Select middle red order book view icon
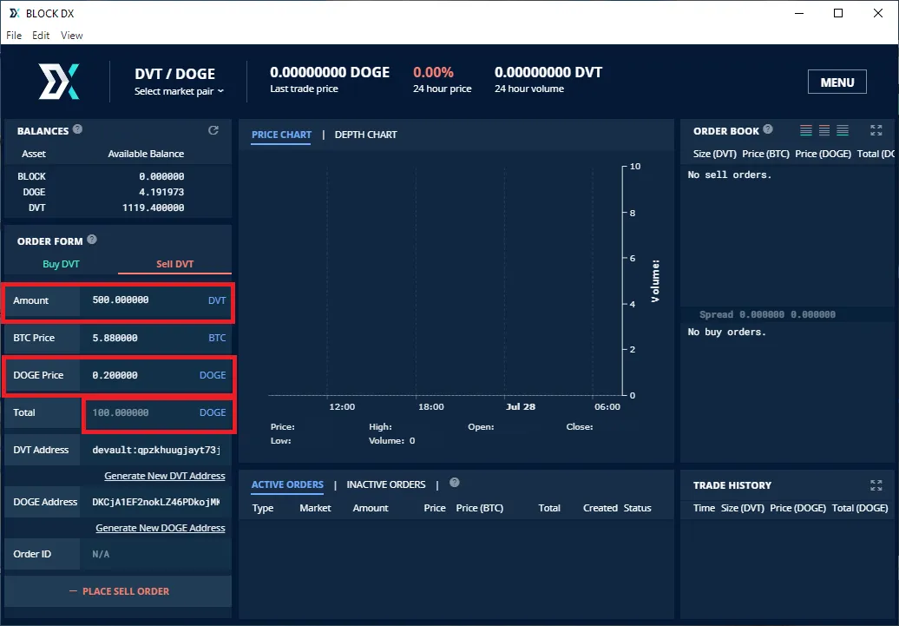This screenshot has width=899, height=626. pos(824,130)
